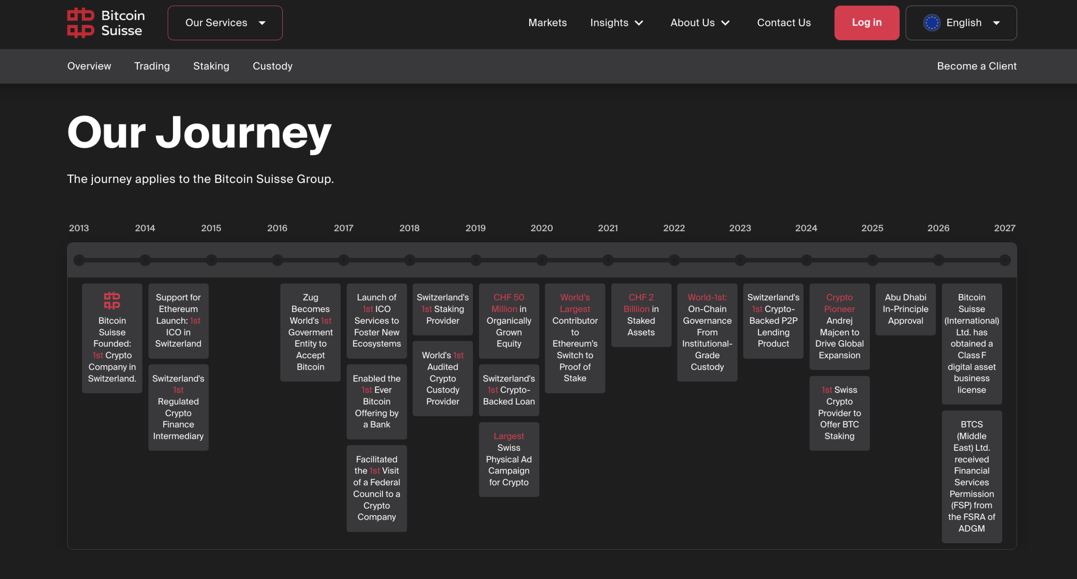Select the 2021 timeline dot
Screen dimensions: 1077x579
pos(608,260)
